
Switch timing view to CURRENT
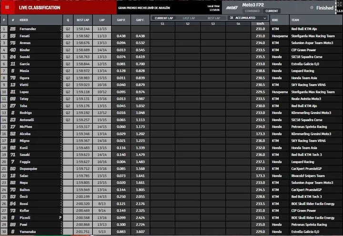tap(272, 11)
